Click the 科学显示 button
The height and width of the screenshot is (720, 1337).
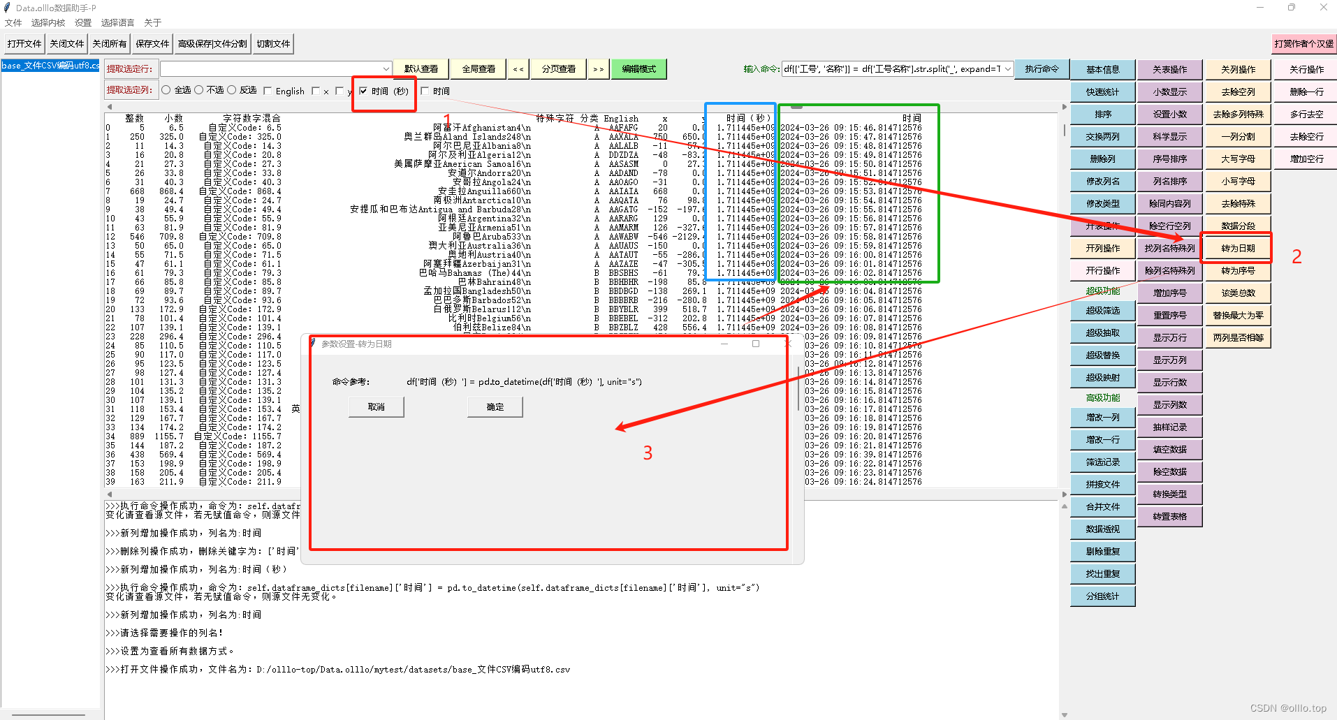(1170, 136)
